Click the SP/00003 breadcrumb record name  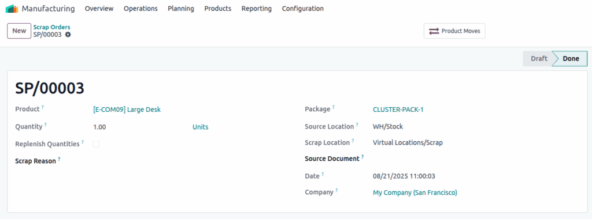[x=47, y=35]
